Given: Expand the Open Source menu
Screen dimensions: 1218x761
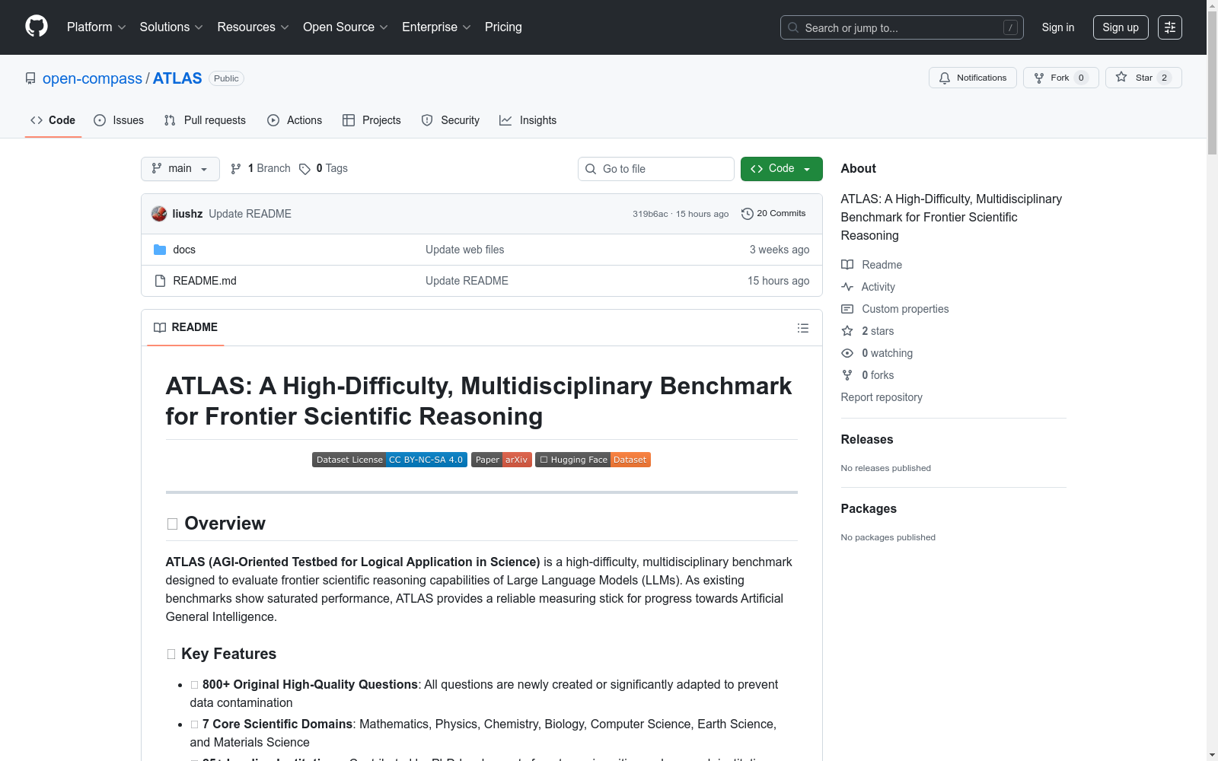Looking at the screenshot, I should tap(346, 27).
